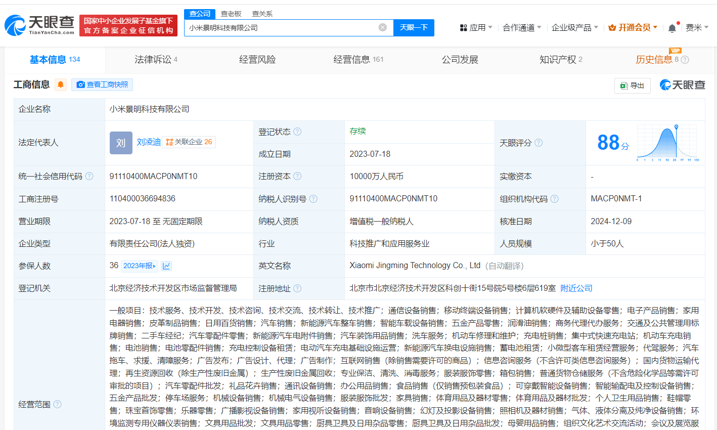Open legal representative 刘凌迪 link

[x=149, y=142]
